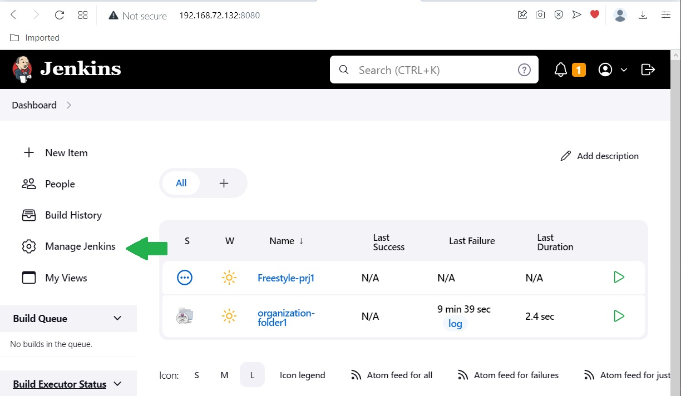Image resolution: width=681 pixels, height=396 pixels.
Task: Click Freestyle-prj1 not-built status icon
Action: point(185,278)
